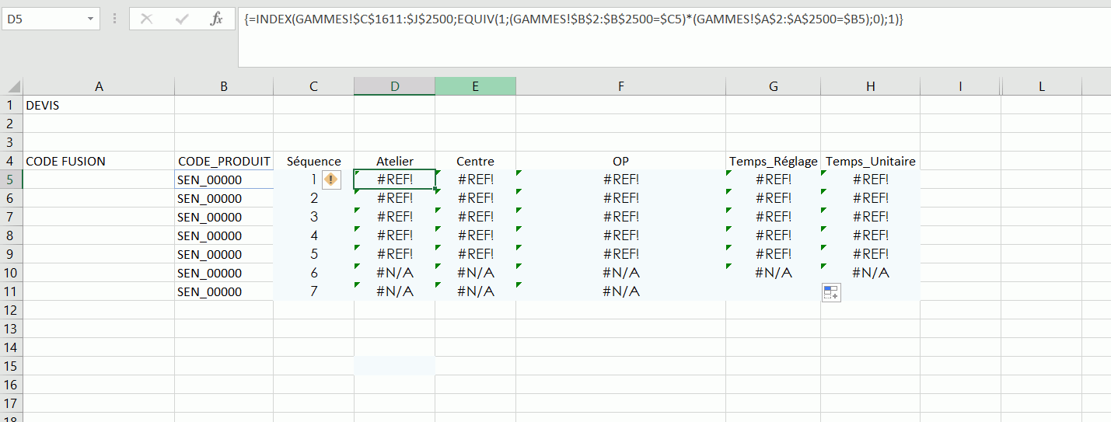Click the Name Box showing D5
The image size is (1111, 422).
[x=43, y=19]
